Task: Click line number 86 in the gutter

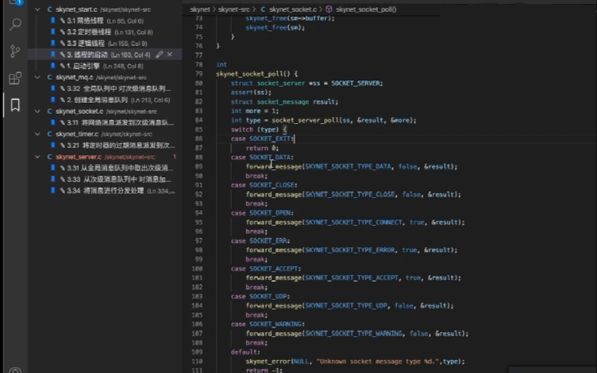Action: (x=198, y=138)
